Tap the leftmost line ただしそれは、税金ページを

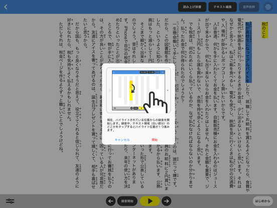[61, 87]
